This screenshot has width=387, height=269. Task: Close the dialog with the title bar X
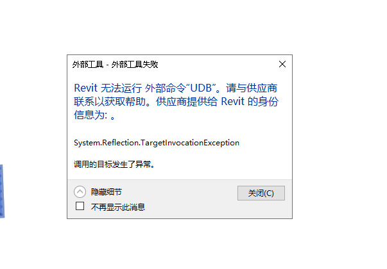[282, 64]
